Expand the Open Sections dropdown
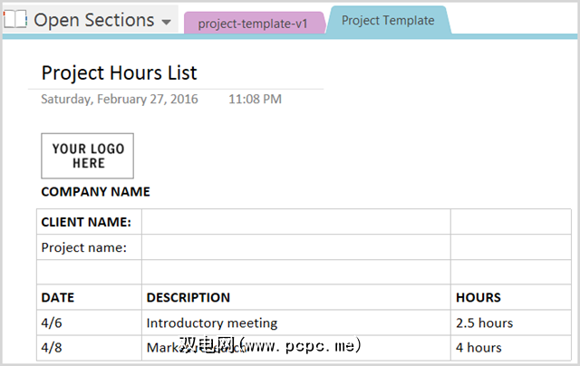The image size is (580, 366). [166, 22]
